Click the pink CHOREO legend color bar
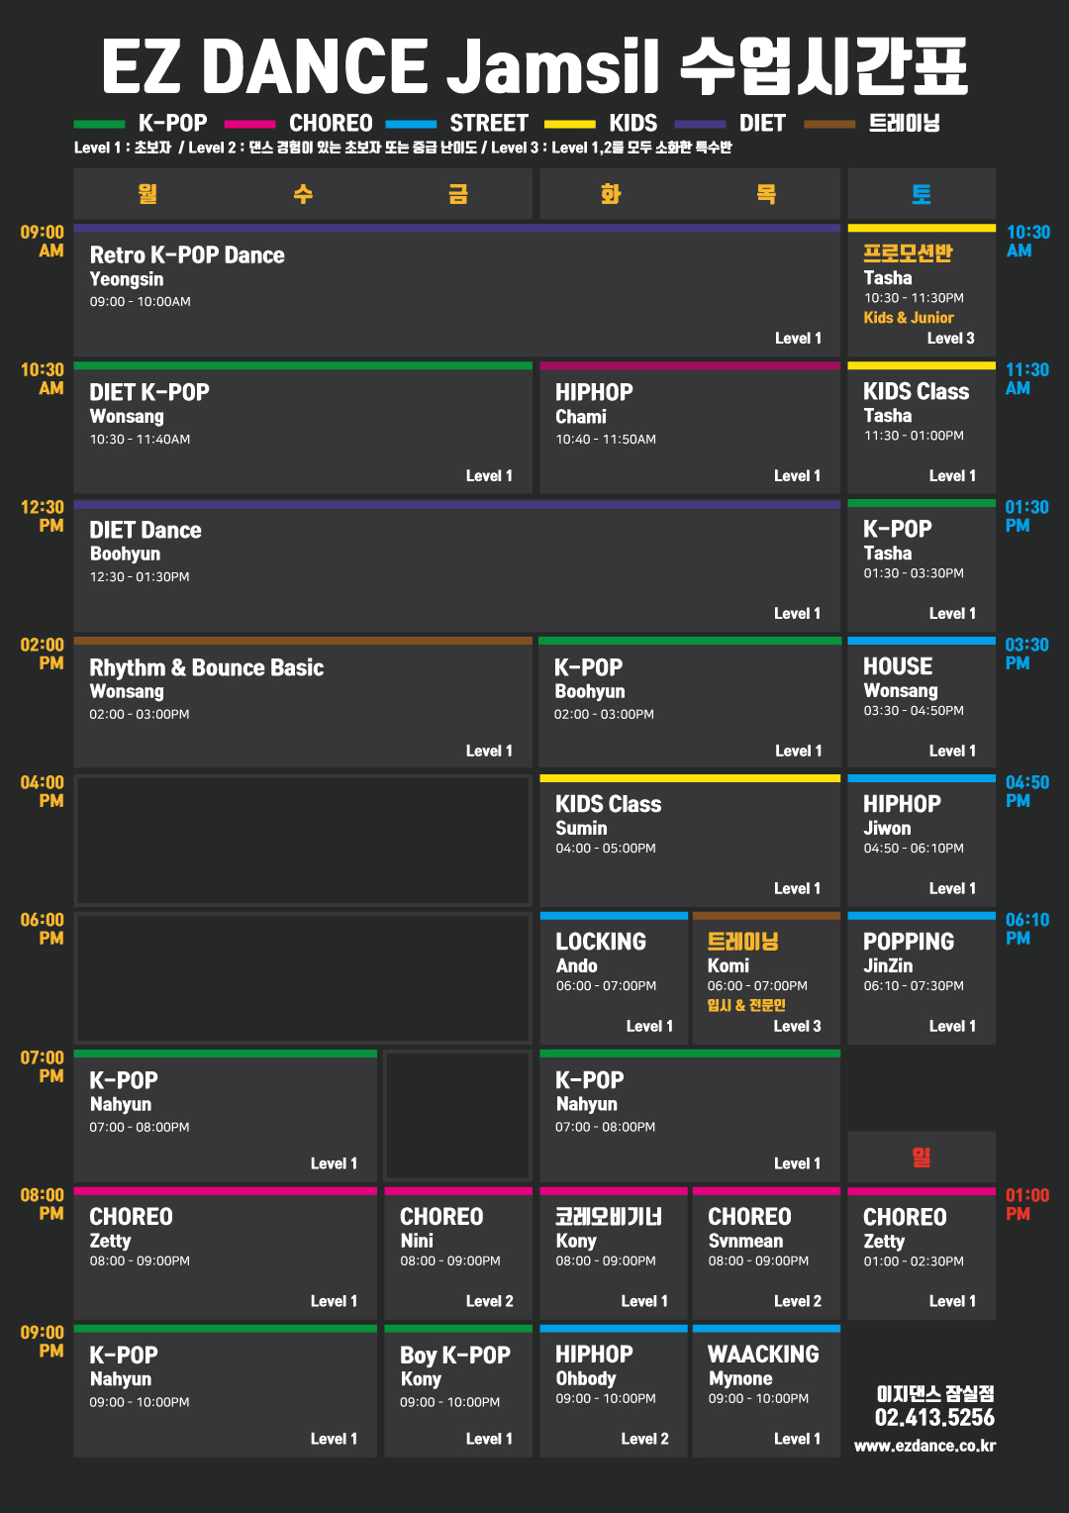Screen dimensions: 1069x1513 click(249, 125)
